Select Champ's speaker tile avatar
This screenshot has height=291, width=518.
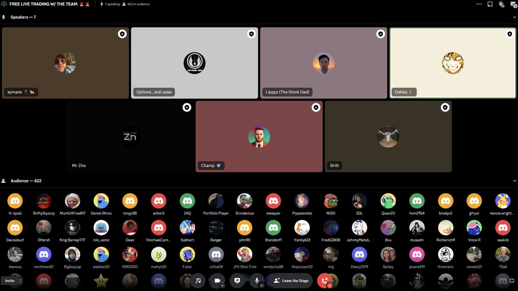click(x=259, y=137)
